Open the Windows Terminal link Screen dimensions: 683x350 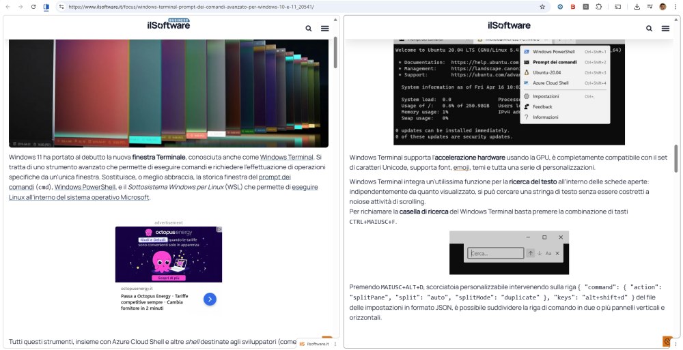(287, 157)
